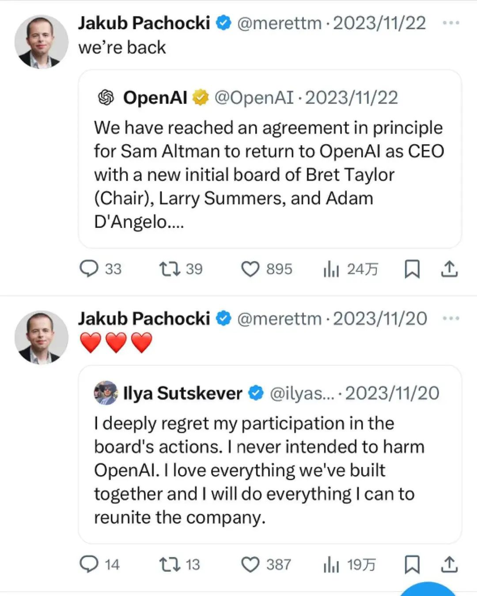This screenshot has height=596, width=477.
Task: Open the OpenAI account name in quoted tweet
Action: (155, 97)
